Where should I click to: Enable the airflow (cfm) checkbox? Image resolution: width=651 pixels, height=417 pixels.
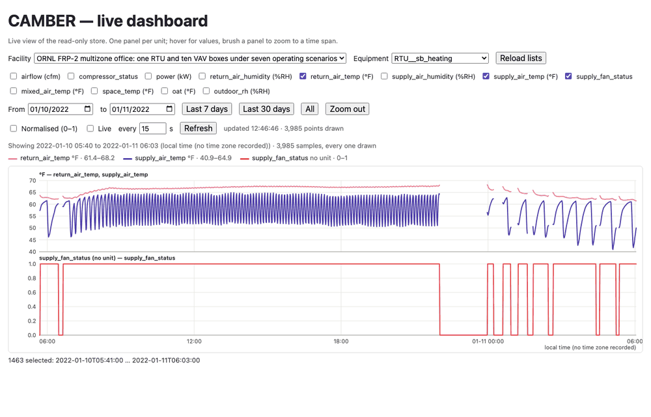14,76
